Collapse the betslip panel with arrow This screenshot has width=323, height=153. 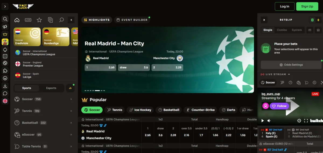[x=264, y=20]
